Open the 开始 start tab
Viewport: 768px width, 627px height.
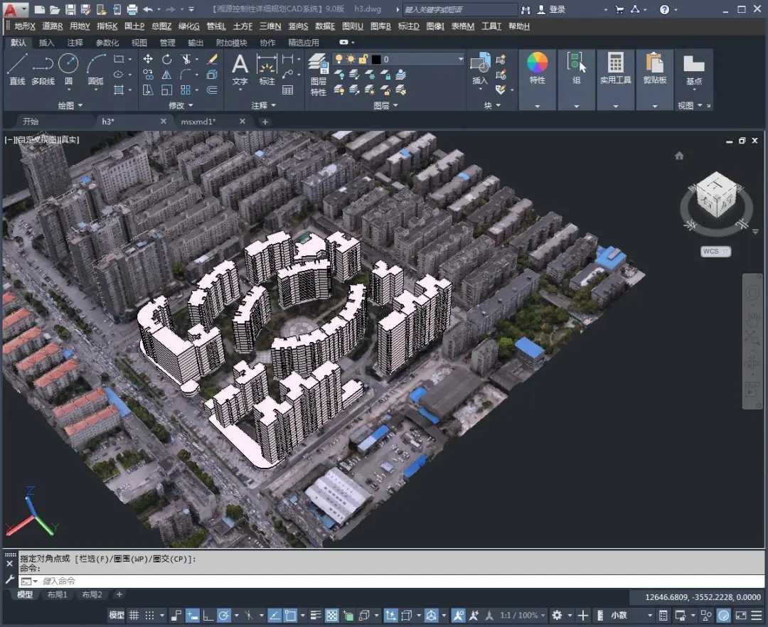[x=31, y=122]
